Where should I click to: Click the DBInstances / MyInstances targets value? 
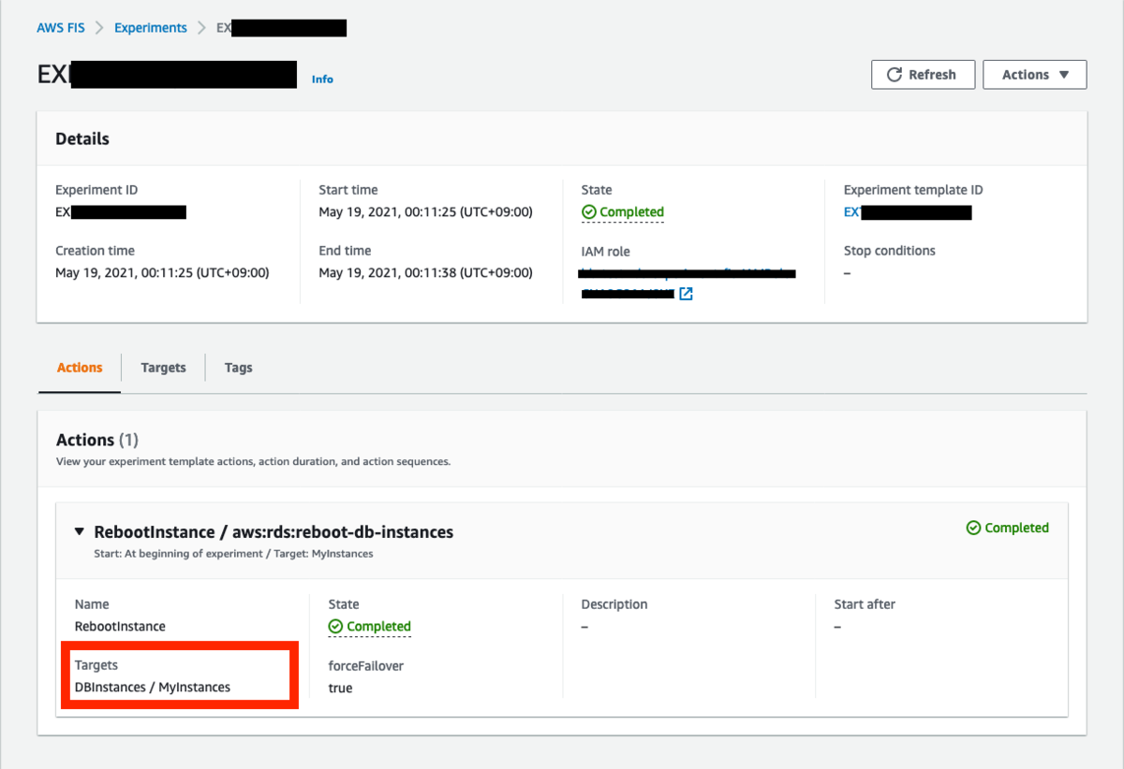(x=153, y=688)
